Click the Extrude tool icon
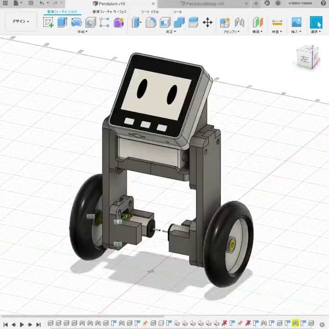 tap(62, 22)
